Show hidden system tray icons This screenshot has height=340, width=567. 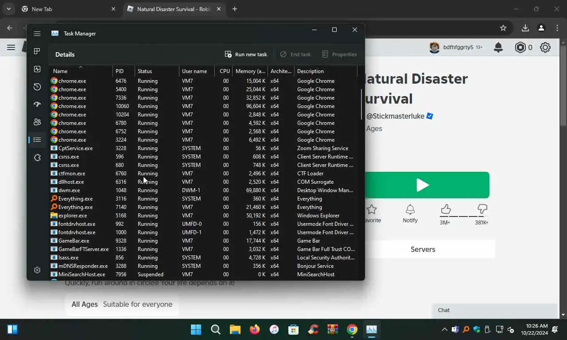(444, 330)
